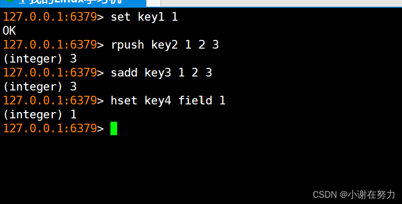The width and height of the screenshot is (402, 204).
Task: Click the empty gray tab bar area
Action: tap(281, 3)
